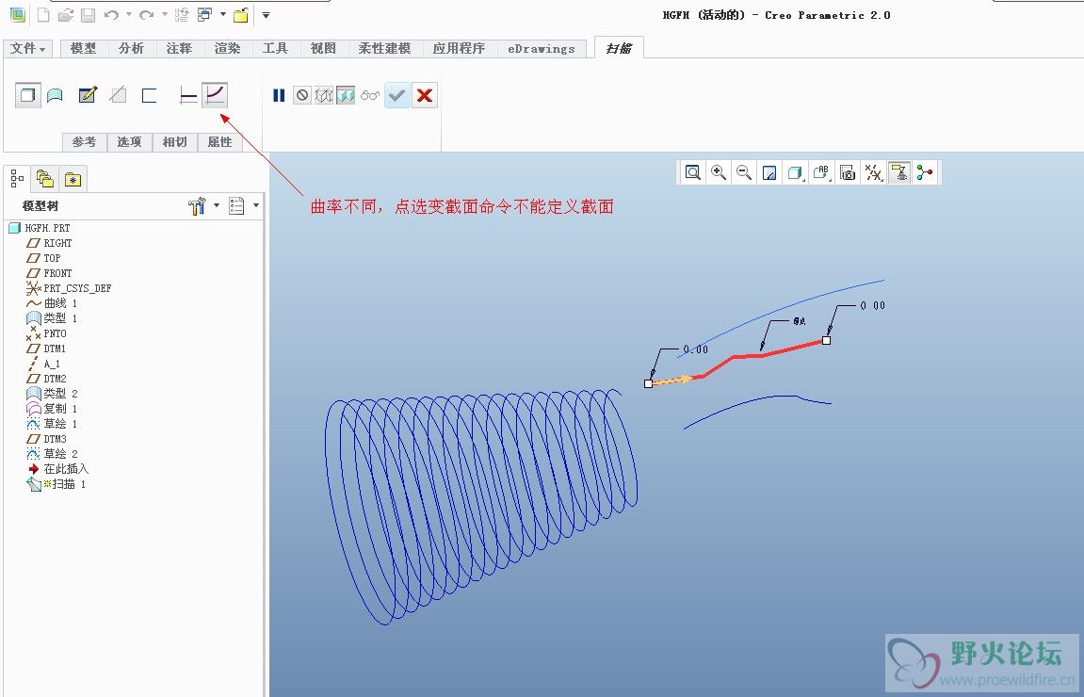Click the Repaint screen icon
The width and height of the screenshot is (1084, 697).
pos(769,173)
